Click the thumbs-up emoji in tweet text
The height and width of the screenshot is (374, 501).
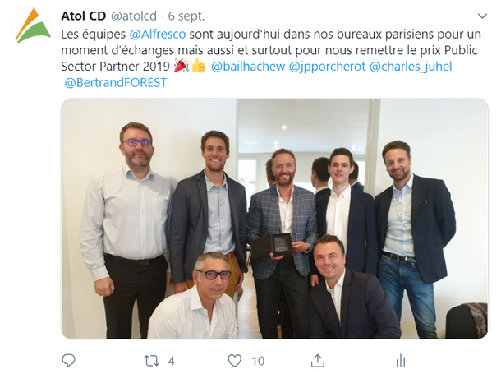[198, 66]
